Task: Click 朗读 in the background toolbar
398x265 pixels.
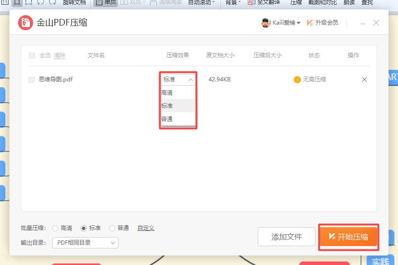Action: (x=349, y=2)
